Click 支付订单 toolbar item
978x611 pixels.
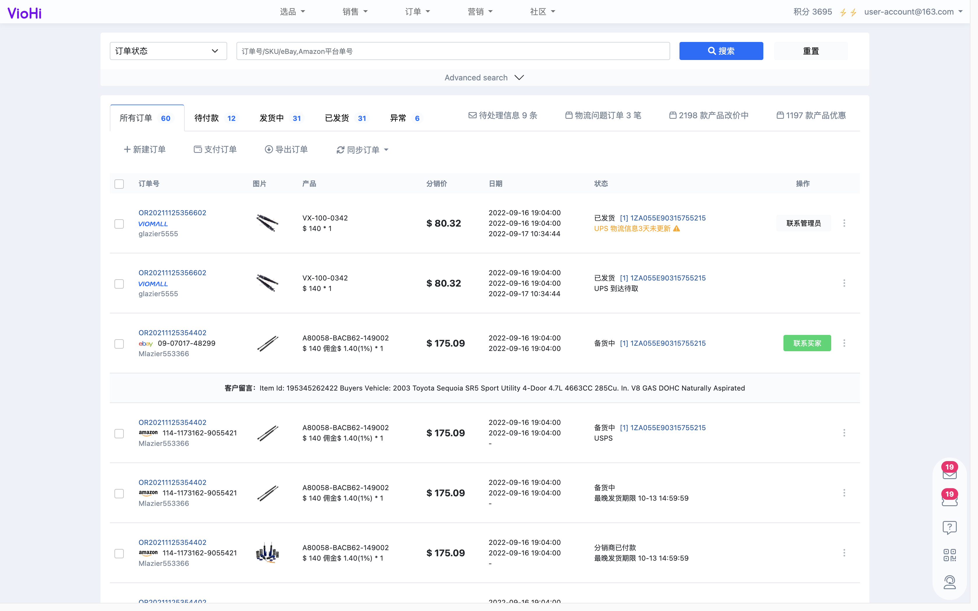(215, 149)
